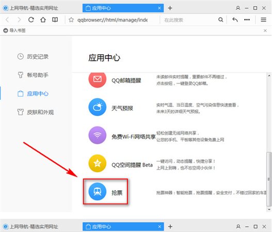Close the 应用中心 tab in the top window
This screenshot has height=232, width=272.
coord(159,8)
